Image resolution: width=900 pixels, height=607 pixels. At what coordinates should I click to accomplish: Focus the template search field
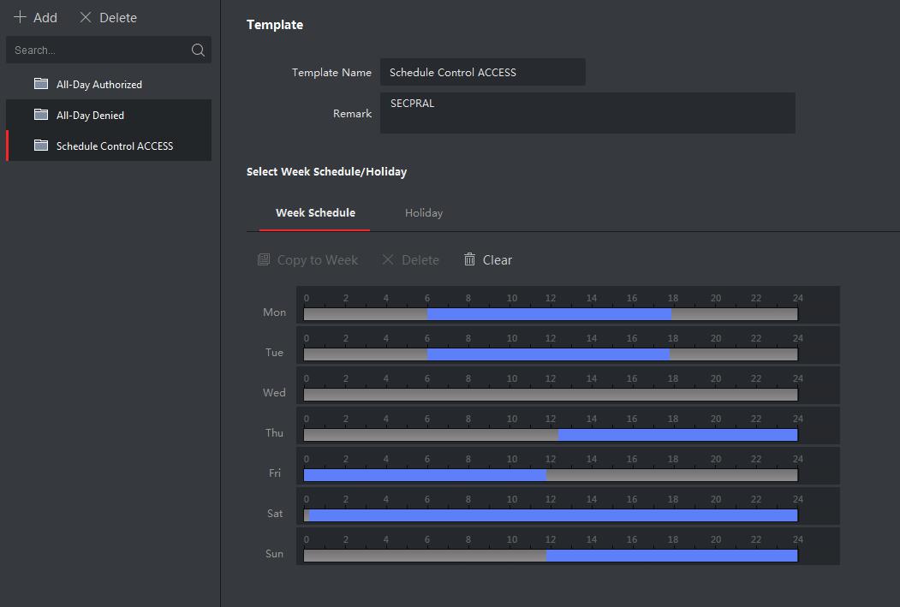point(98,51)
